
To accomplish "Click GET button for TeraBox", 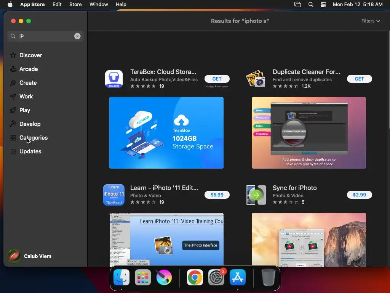I will 217,79.
